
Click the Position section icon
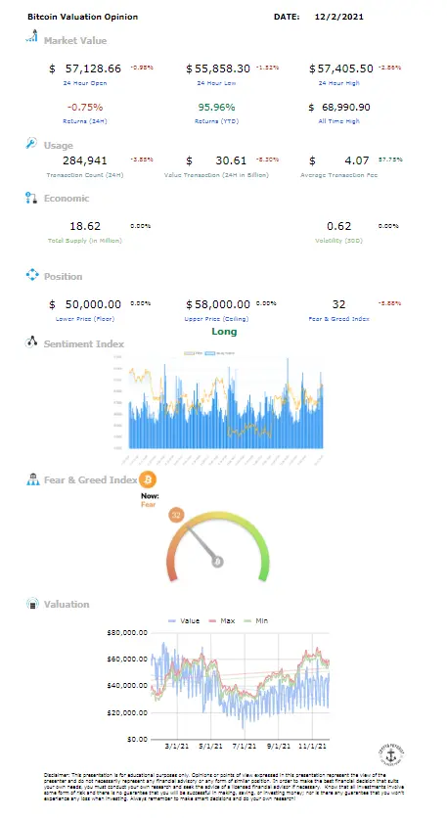[32, 275]
